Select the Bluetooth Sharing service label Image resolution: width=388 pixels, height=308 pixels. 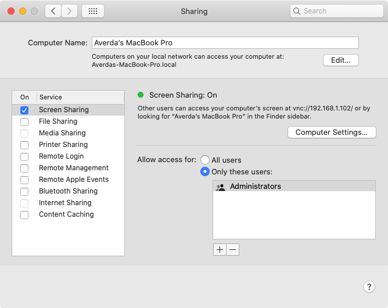[x=69, y=191]
